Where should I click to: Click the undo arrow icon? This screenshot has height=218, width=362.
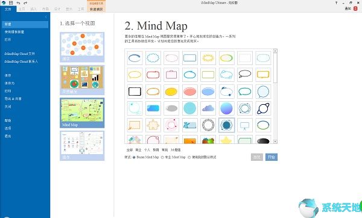pos(18,3)
